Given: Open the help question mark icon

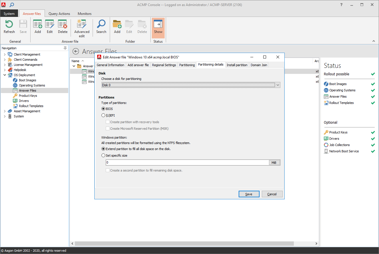Looking at the screenshot, I should [341, 5].
